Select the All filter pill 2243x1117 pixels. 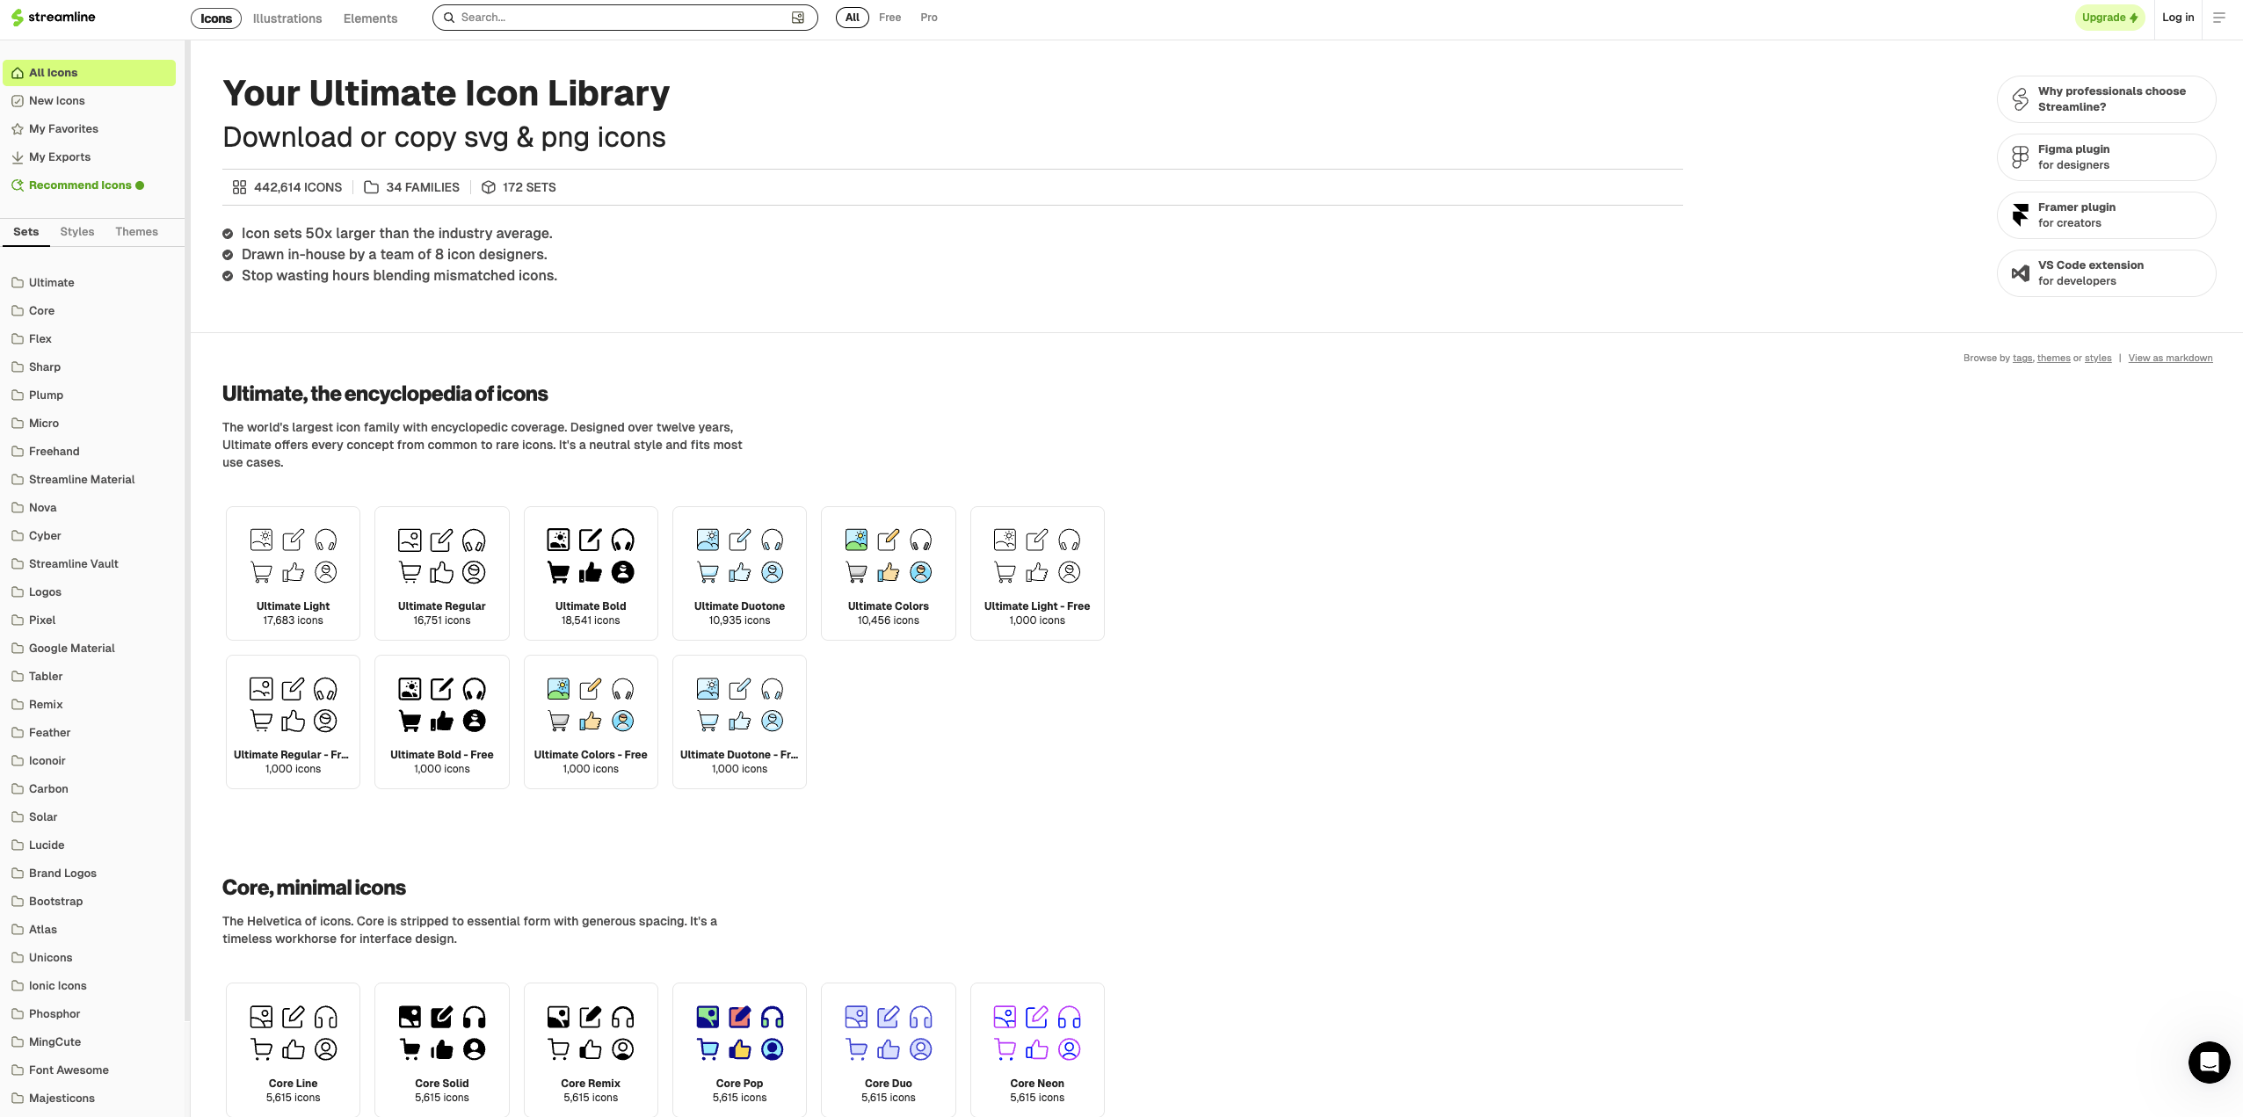tap(852, 18)
